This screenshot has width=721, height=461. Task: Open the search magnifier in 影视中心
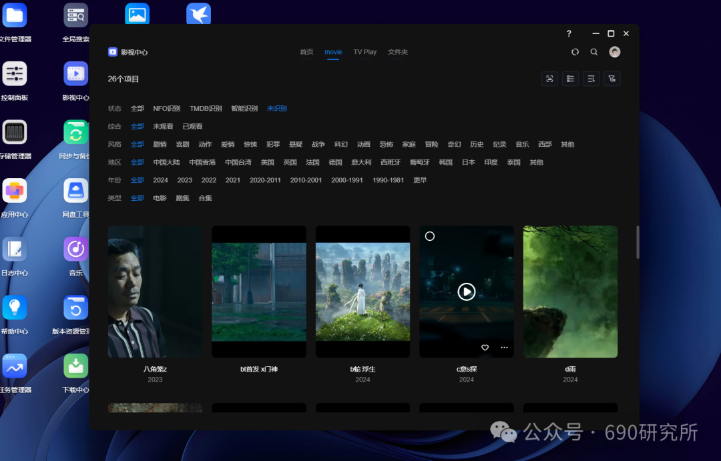[x=594, y=52]
